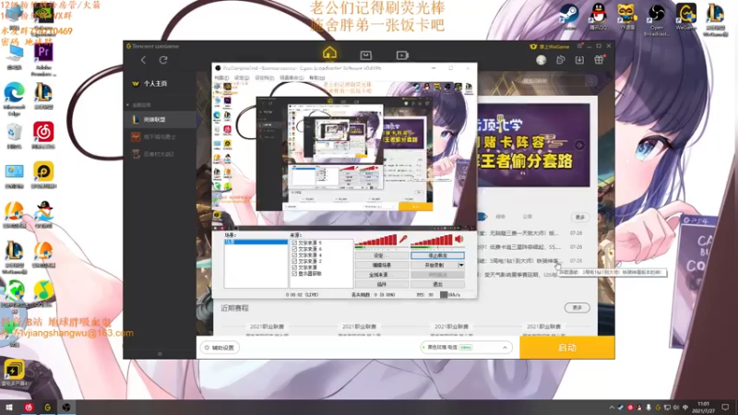Select 地下城与勇士 in WeGame sidebar
Screen dimensions: 738x415
(160, 136)
